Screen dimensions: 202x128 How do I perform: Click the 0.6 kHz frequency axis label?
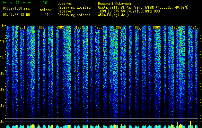click(x=3, y=122)
